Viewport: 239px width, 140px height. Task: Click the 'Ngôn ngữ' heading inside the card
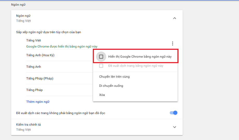[23, 16]
